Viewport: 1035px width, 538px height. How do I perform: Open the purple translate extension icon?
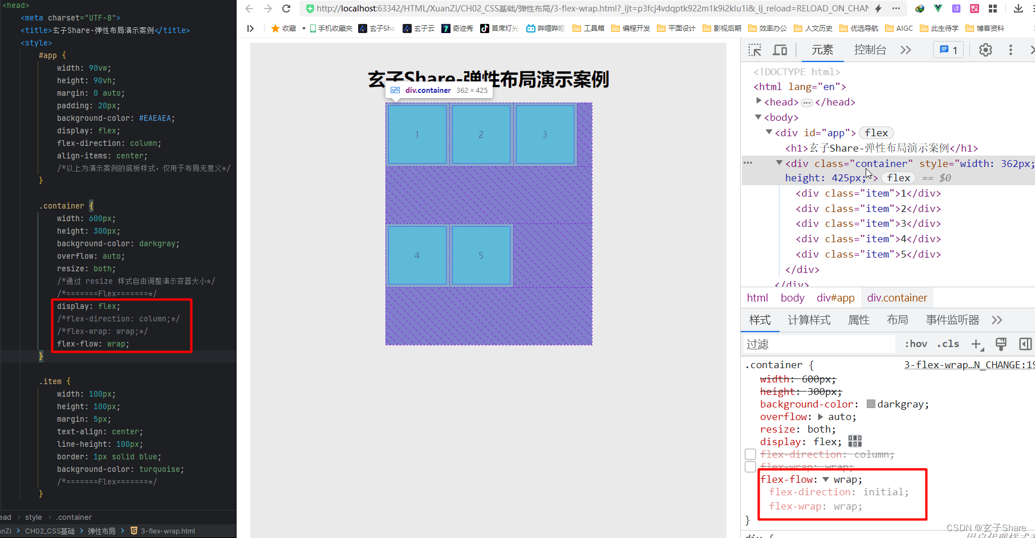[956, 9]
